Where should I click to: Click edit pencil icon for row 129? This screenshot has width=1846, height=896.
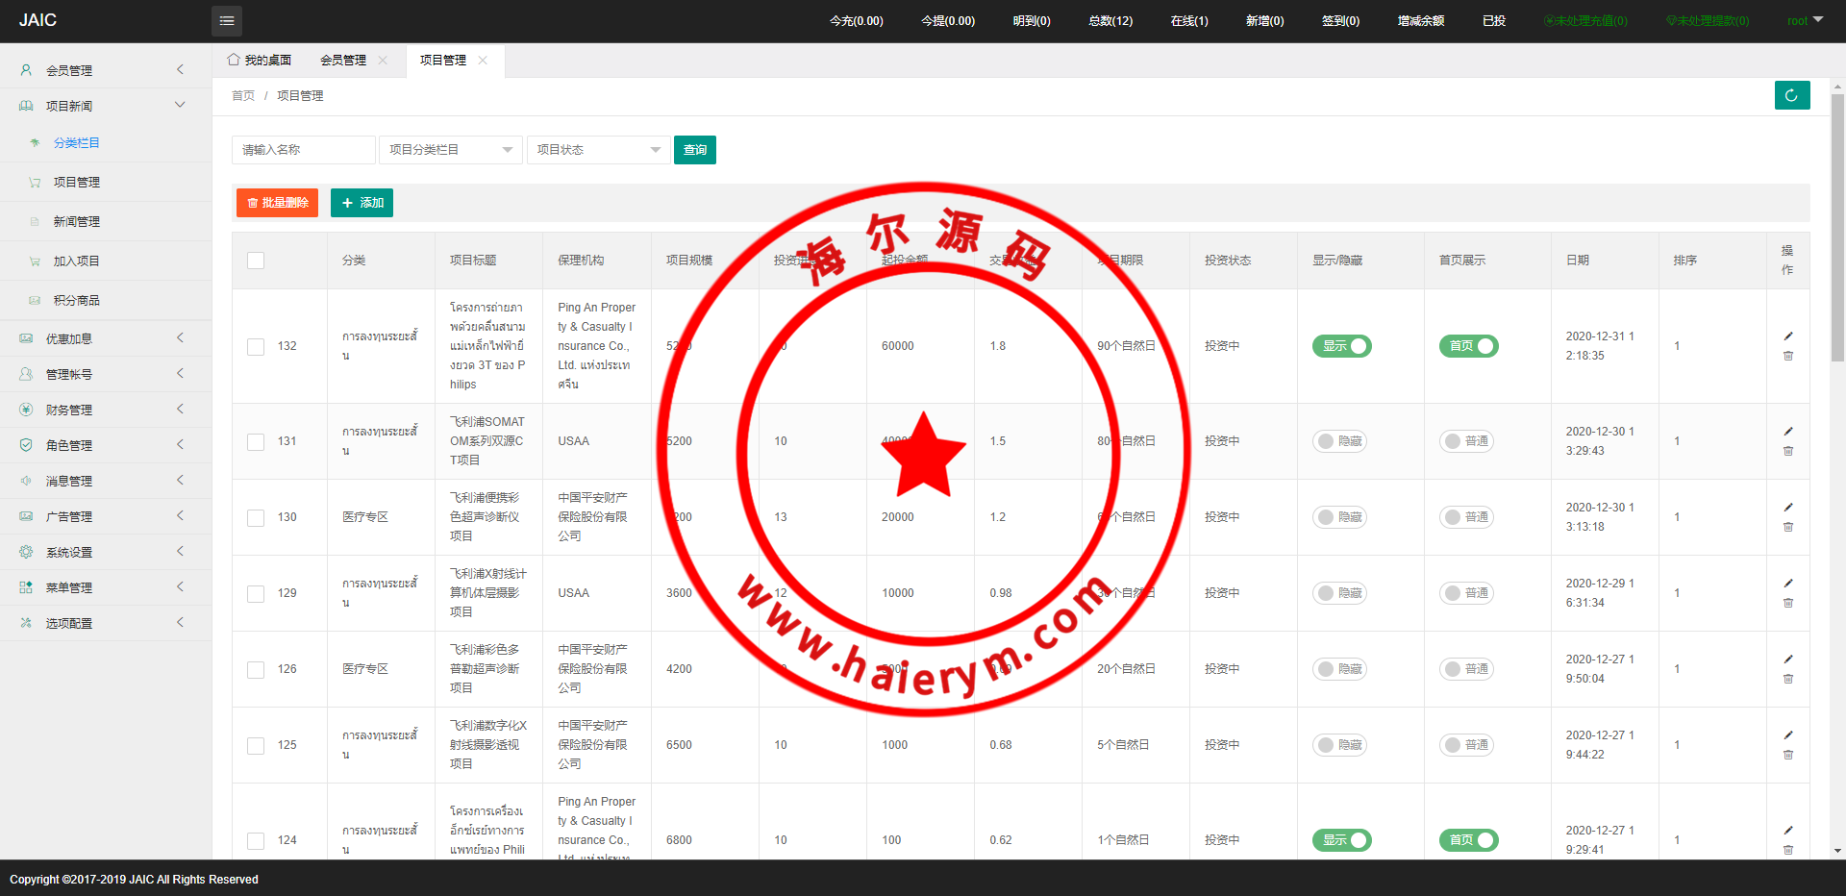(x=1788, y=584)
